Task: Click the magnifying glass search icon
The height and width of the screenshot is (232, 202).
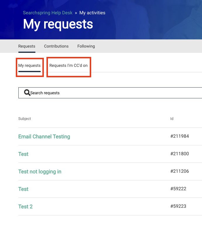Action: coord(27,93)
